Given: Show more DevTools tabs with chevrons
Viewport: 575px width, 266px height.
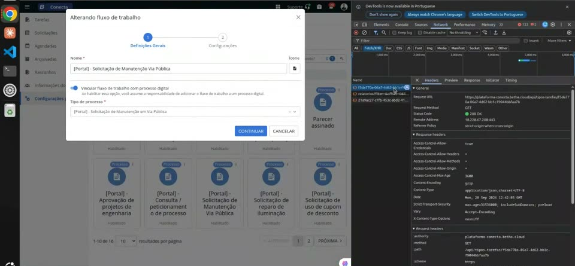Looking at the screenshot, I should point(501,25).
